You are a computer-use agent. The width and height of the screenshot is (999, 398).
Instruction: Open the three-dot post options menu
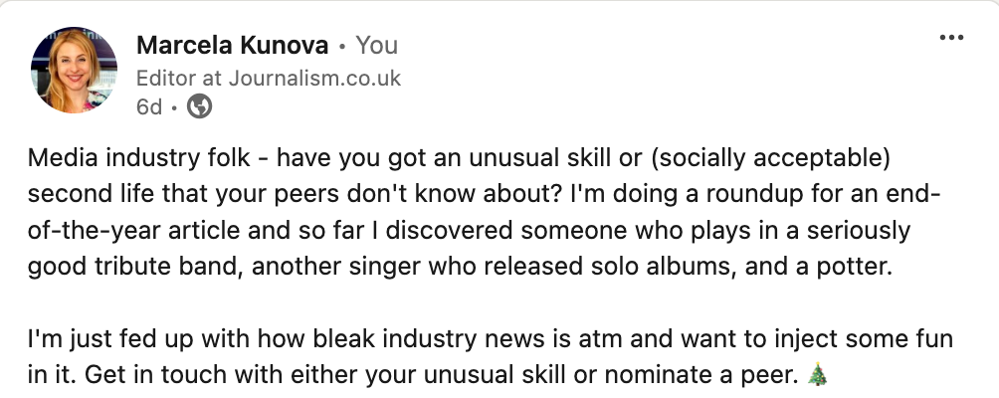pyautogui.click(x=951, y=37)
